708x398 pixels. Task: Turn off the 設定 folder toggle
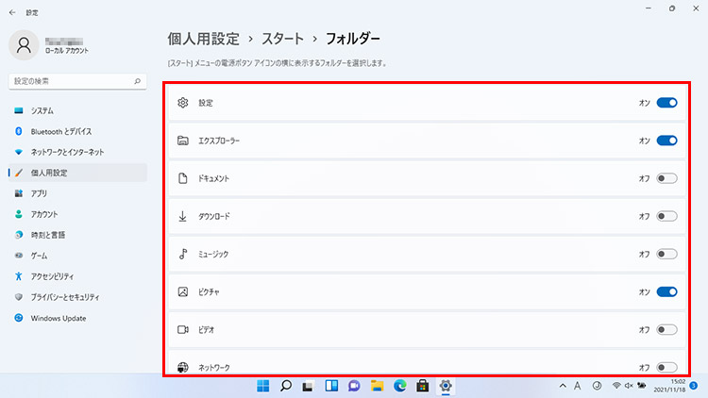coord(666,103)
